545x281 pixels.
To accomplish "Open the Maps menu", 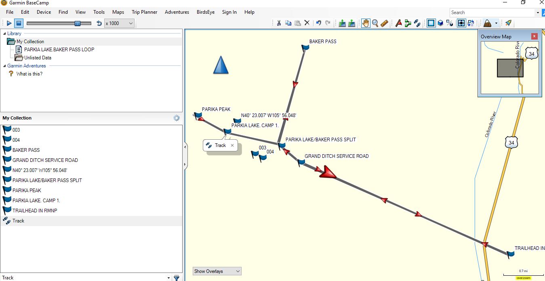I will coord(118,12).
